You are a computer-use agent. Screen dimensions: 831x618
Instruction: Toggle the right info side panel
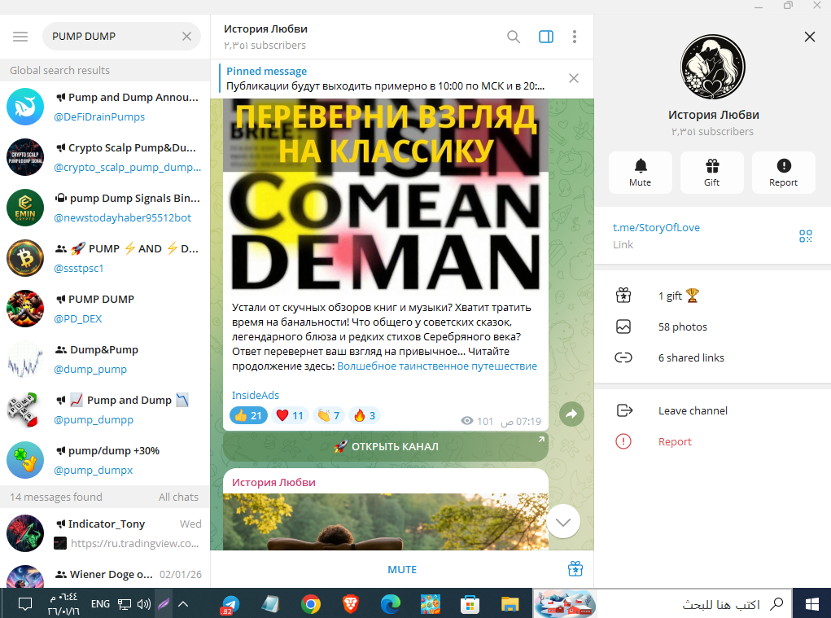(546, 37)
